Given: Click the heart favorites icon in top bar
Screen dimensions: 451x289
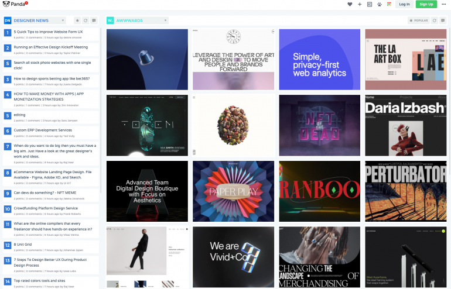Looking at the screenshot, I should 350,4.
